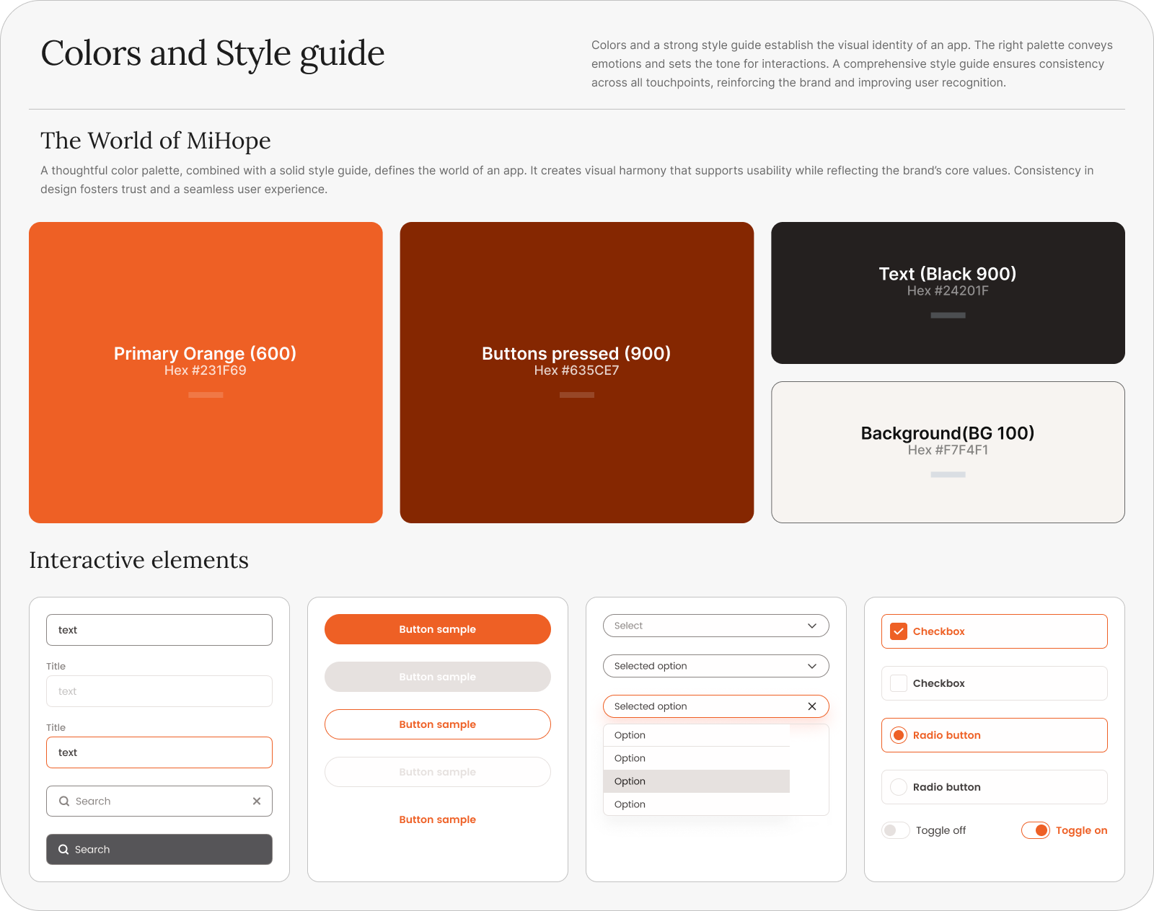Click the Select placeholder dropdown field

(x=716, y=626)
